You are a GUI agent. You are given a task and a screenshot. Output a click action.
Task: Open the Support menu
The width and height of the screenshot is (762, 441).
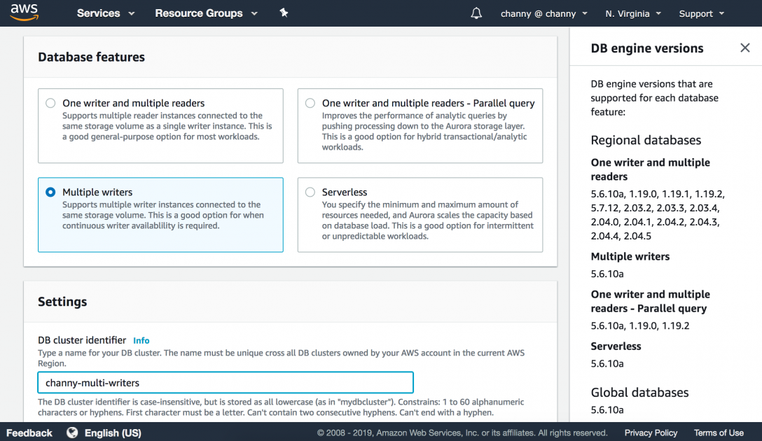click(x=701, y=13)
